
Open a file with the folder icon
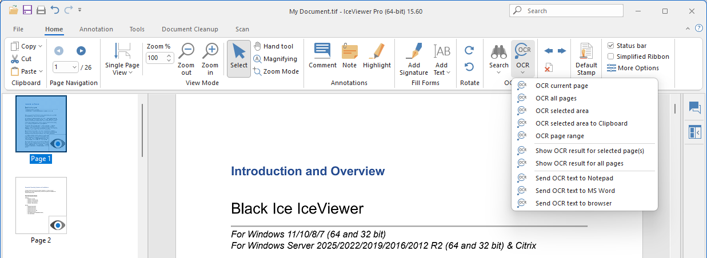pyautogui.click(x=13, y=10)
